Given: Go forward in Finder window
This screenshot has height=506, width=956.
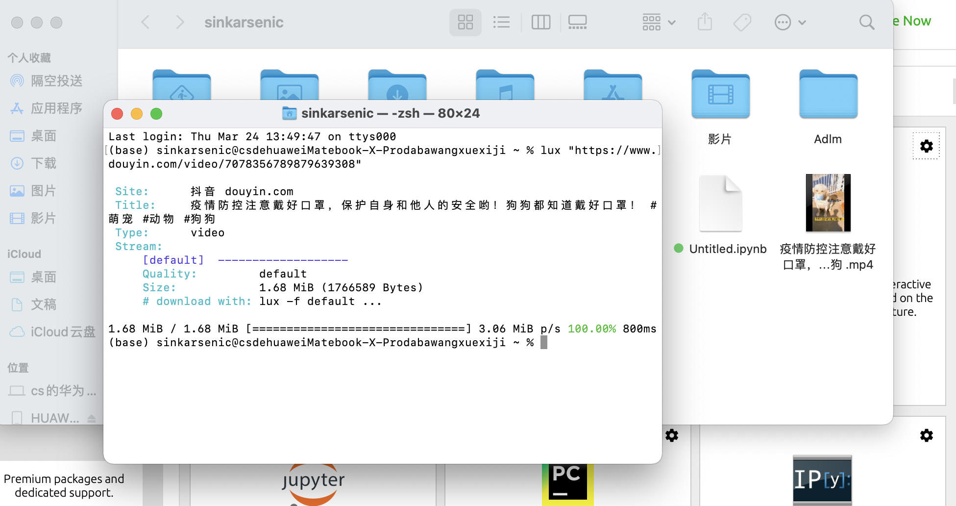Looking at the screenshot, I should point(180,22).
